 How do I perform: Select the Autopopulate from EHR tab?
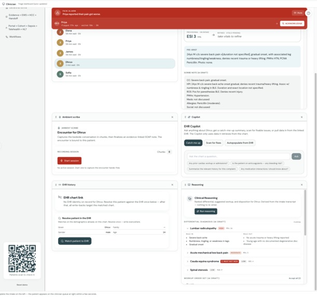pos(240,143)
